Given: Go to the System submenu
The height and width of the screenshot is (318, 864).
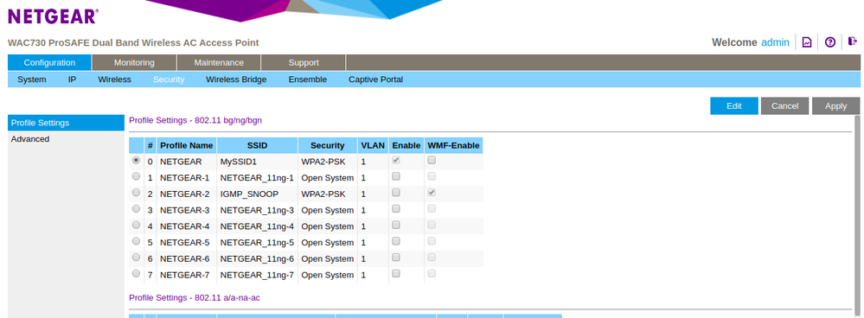Looking at the screenshot, I should [x=32, y=79].
